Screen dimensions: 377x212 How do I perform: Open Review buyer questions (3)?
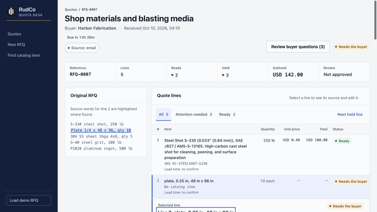click(x=298, y=47)
